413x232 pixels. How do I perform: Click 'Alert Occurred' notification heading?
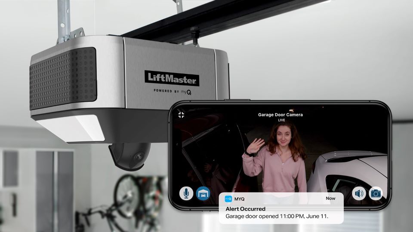246,209
